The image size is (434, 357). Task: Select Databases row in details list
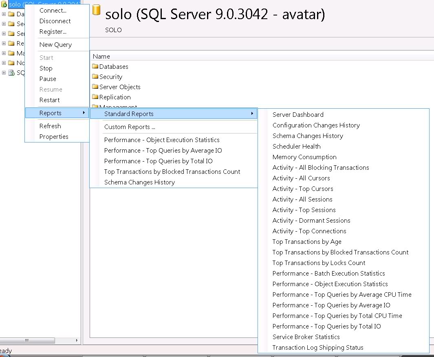point(110,66)
